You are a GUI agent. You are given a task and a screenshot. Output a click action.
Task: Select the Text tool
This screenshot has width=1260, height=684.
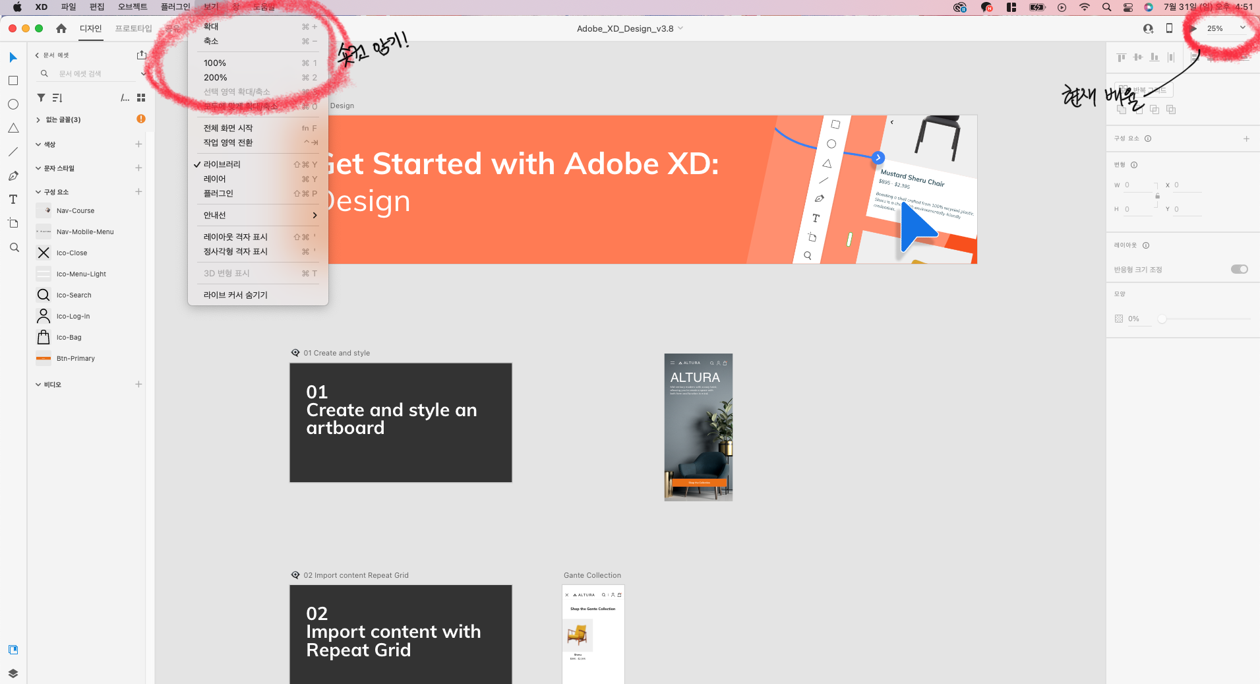[13, 199]
